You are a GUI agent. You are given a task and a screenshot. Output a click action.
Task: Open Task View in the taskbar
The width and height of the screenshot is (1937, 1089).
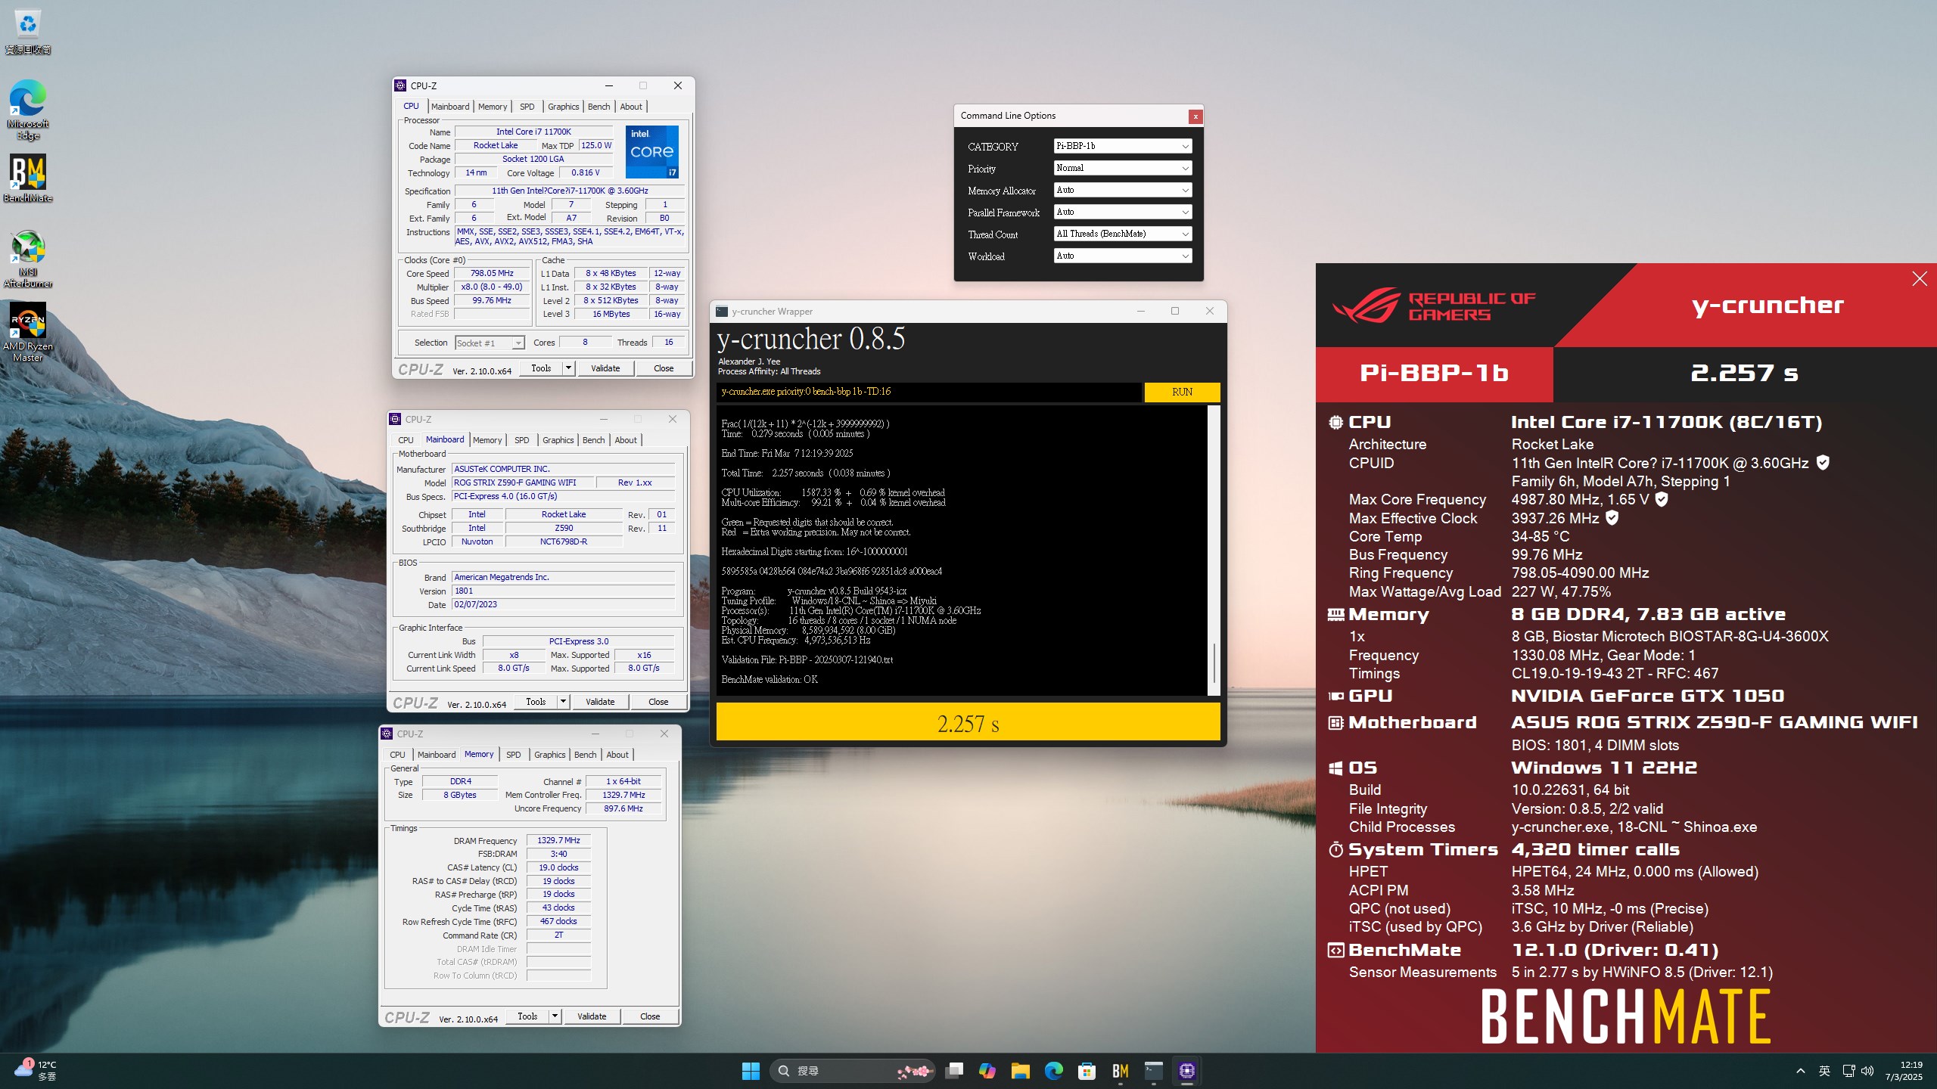954,1070
